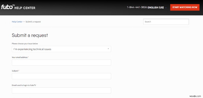Click the 'Subject' field label
203x98 pixels.
tap(15, 71)
